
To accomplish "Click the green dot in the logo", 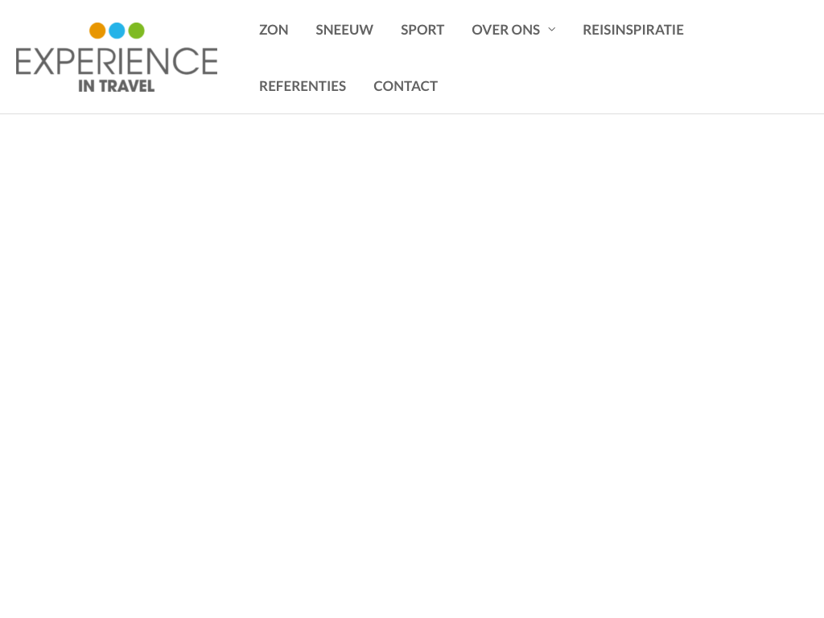I will (x=136, y=31).
